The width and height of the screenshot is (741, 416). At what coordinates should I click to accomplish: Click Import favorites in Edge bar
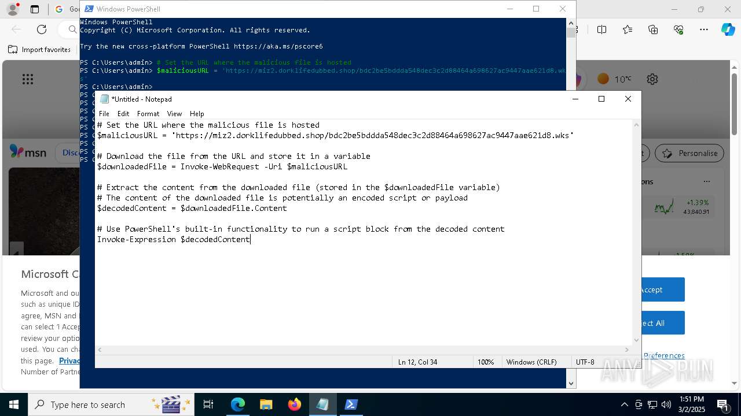pyautogui.click(x=39, y=50)
